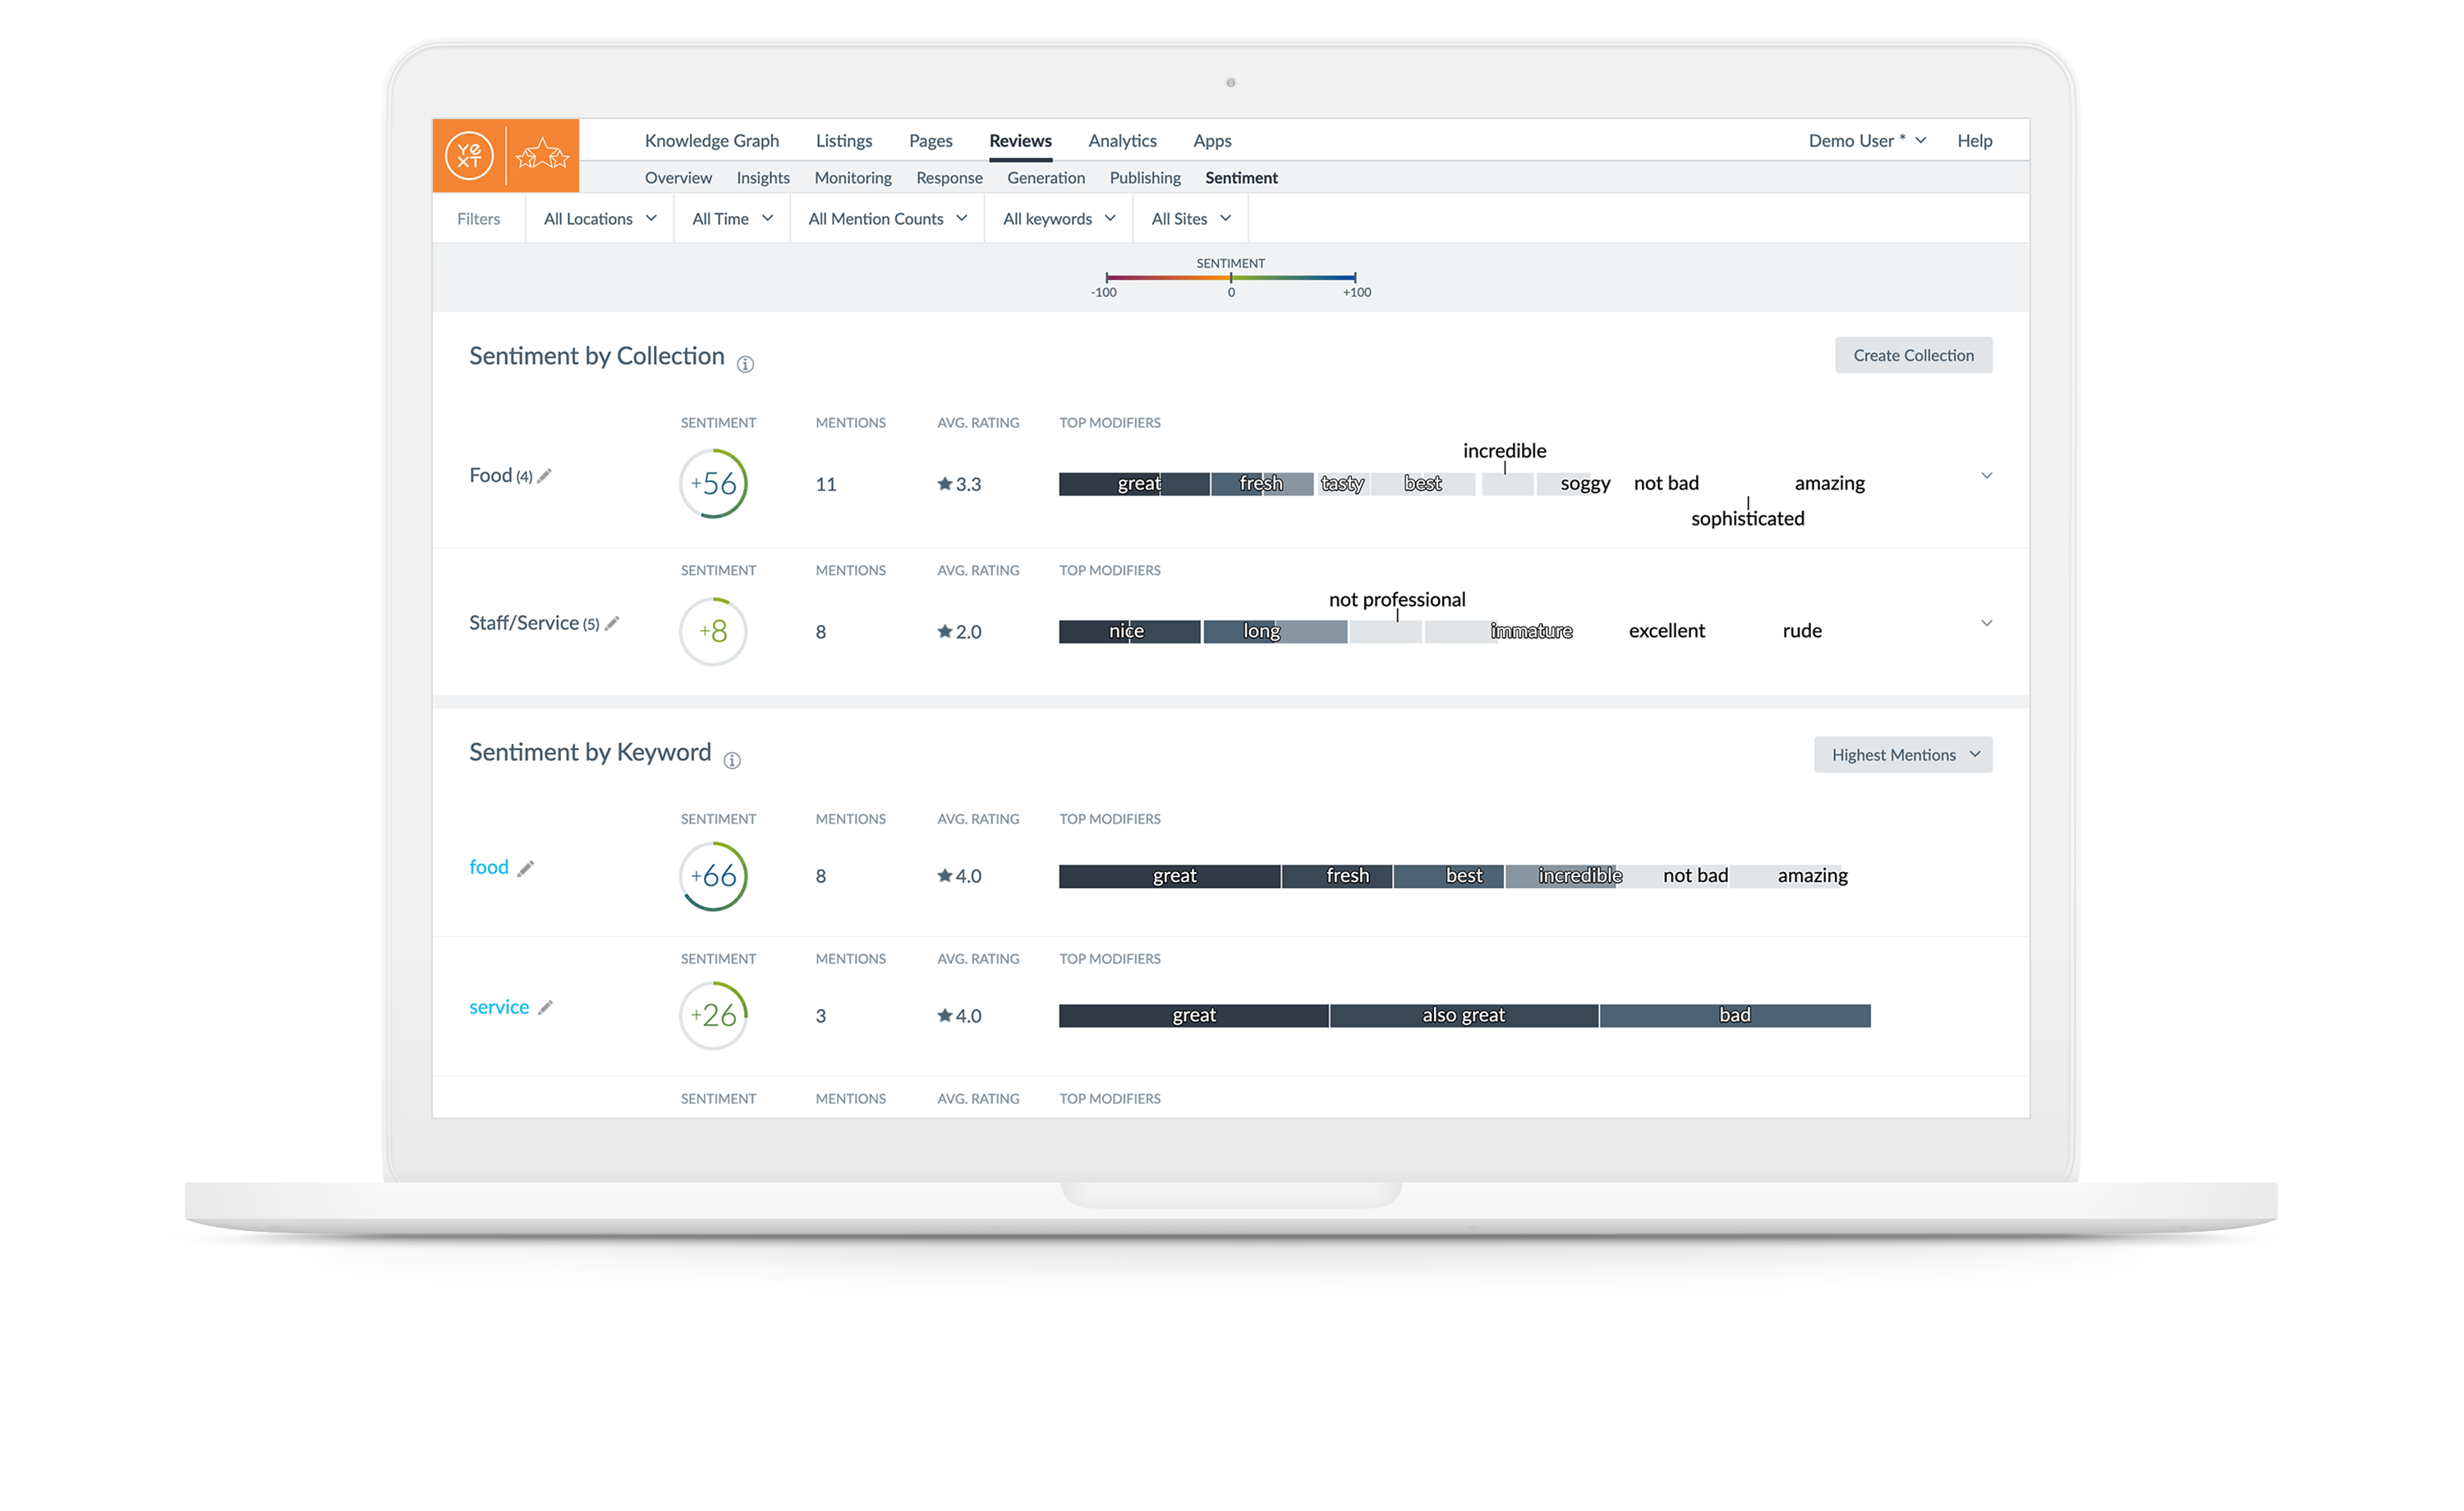Open the All Mention Counts dropdown
This screenshot has height=1511, width=2464.
pyautogui.click(x=887, y=219)
